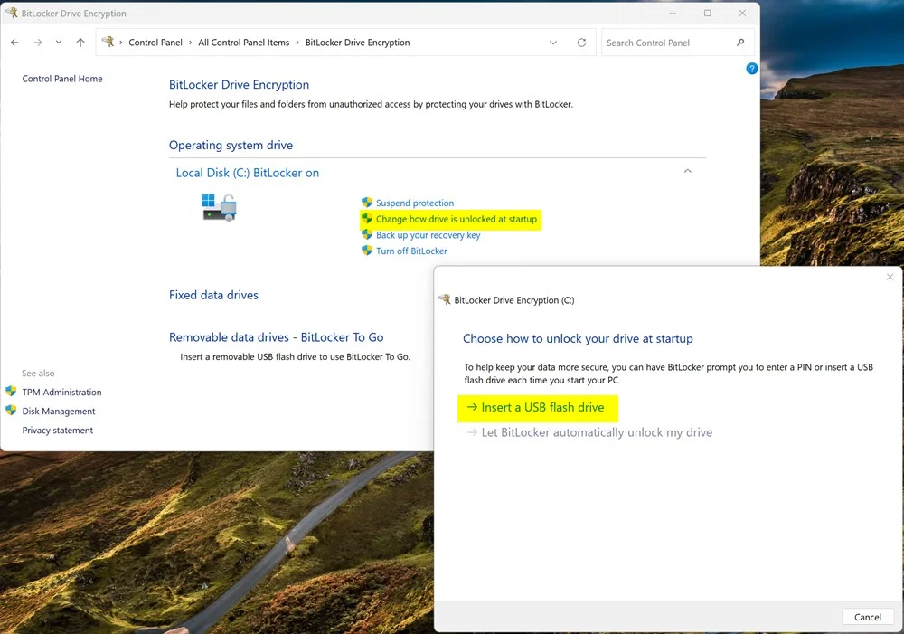The height and width of the screenshot is (634, 904).
Task: Click the Control Panel window title bar icon
Action: coord(12,13)
